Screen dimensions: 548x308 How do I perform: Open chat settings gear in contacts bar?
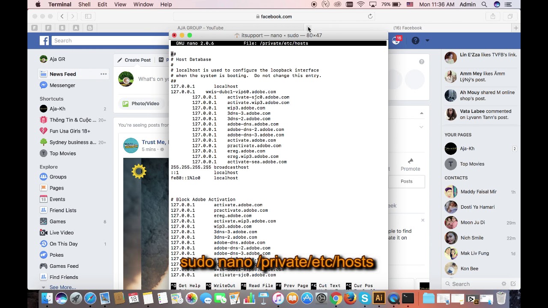pyautogui.click(x=504, y=284)
